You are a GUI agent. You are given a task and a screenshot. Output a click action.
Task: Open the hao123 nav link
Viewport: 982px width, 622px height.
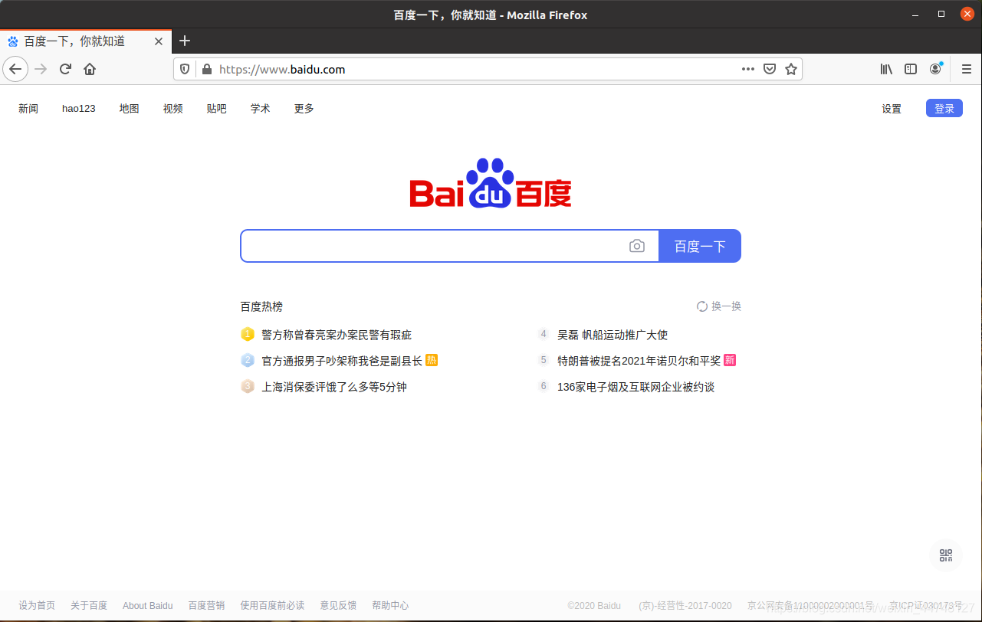79,109
